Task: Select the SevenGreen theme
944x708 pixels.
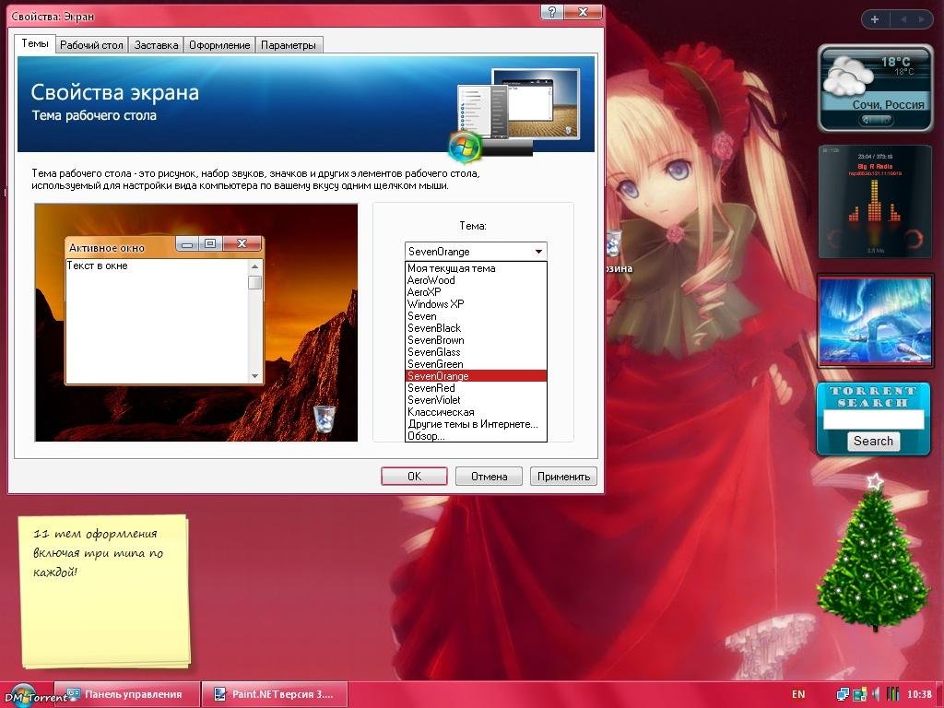Action: tap(476, 364)
